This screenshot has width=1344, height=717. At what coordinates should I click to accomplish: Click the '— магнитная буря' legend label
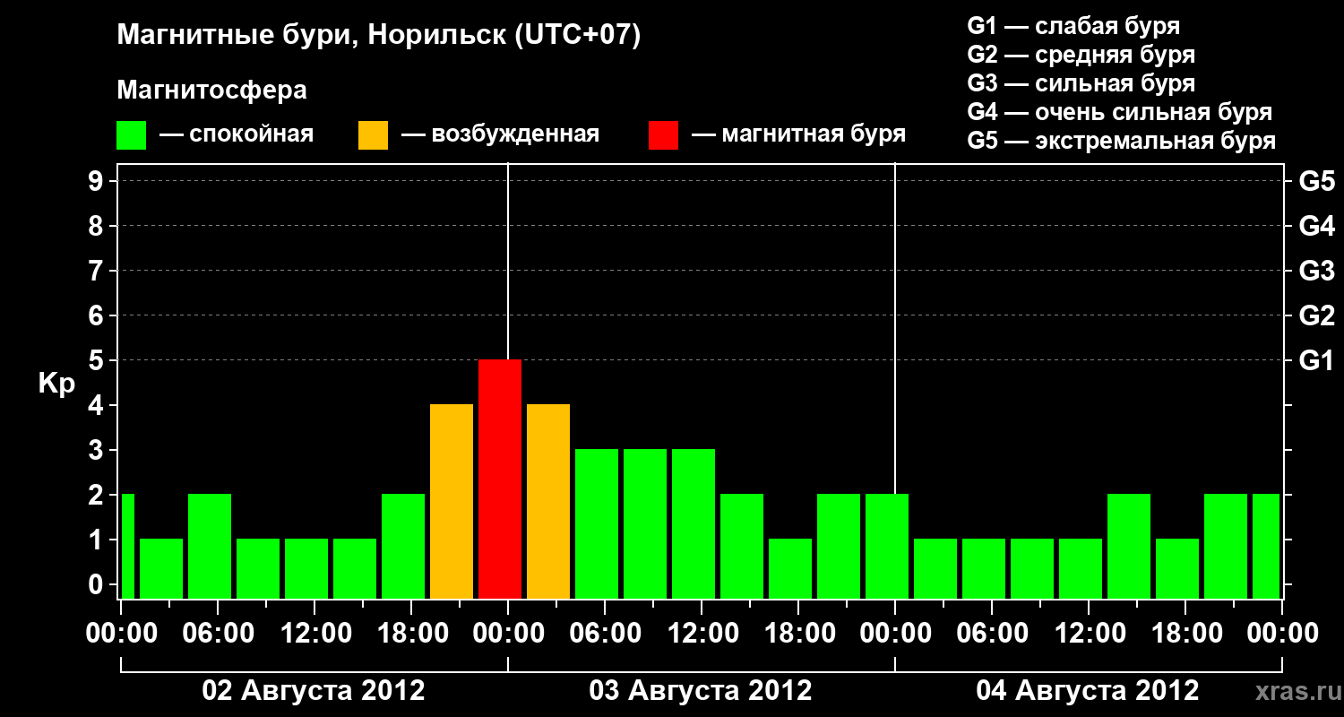(799, 135)
